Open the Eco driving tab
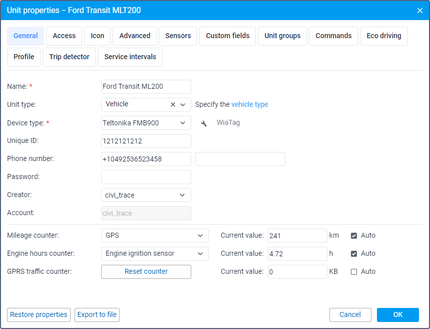 click(384, 36)
